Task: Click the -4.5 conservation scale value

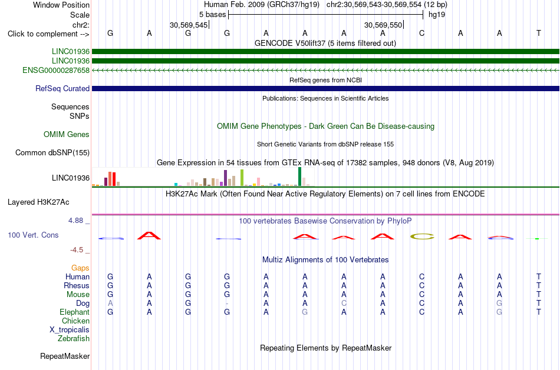Action: tap(77, 250)
